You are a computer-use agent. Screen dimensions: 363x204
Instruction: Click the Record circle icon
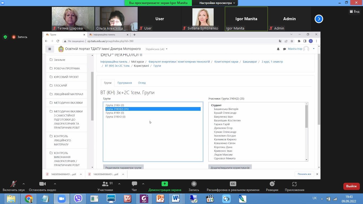pyautogui.click(x=194, y=184)
